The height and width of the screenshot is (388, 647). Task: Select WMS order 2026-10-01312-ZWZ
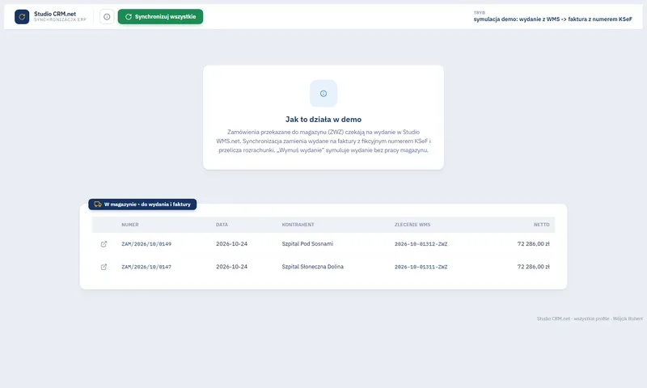coord(421,244)
